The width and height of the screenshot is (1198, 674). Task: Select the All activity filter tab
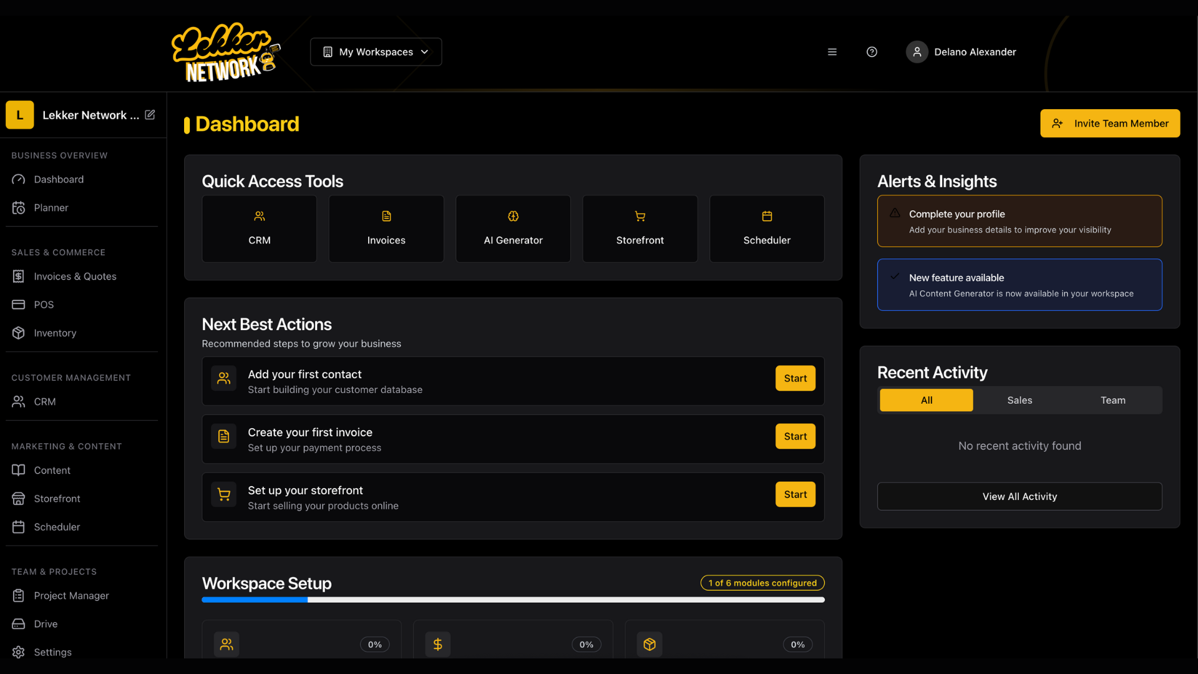coord(926,400)
